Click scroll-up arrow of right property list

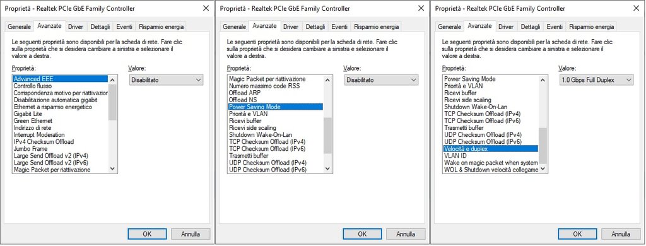coord(543,80)
